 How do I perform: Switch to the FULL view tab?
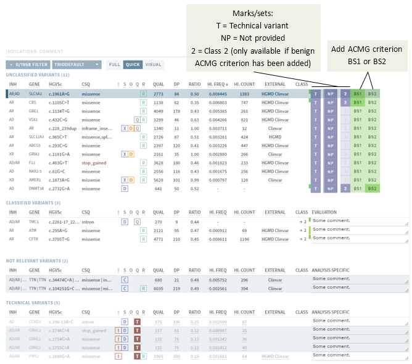(x=115, y=64)
